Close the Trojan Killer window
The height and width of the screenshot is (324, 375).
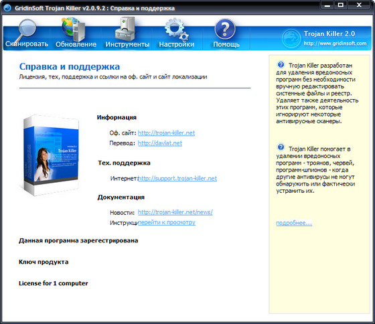359,5
